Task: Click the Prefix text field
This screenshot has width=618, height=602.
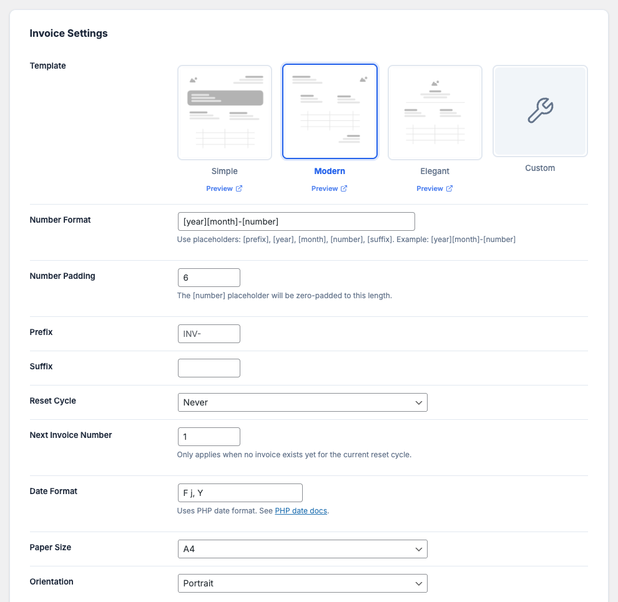Action: tap(208, 334)
